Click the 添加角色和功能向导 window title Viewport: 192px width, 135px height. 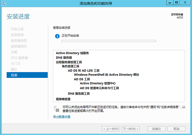(x=96, y=3)
